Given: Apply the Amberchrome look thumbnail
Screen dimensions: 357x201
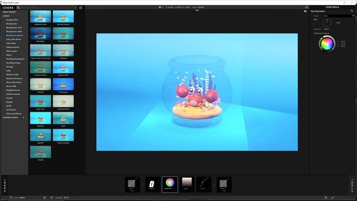Looking at the screenshot, I should coord(41,16).
